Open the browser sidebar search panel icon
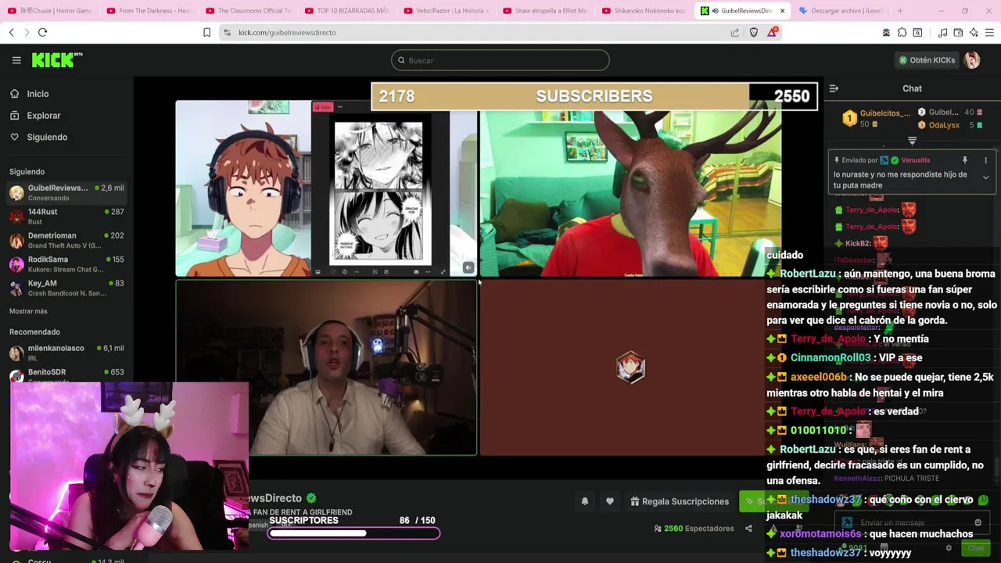The width and height of the screenshot is (1001, 563). point(917,32)
